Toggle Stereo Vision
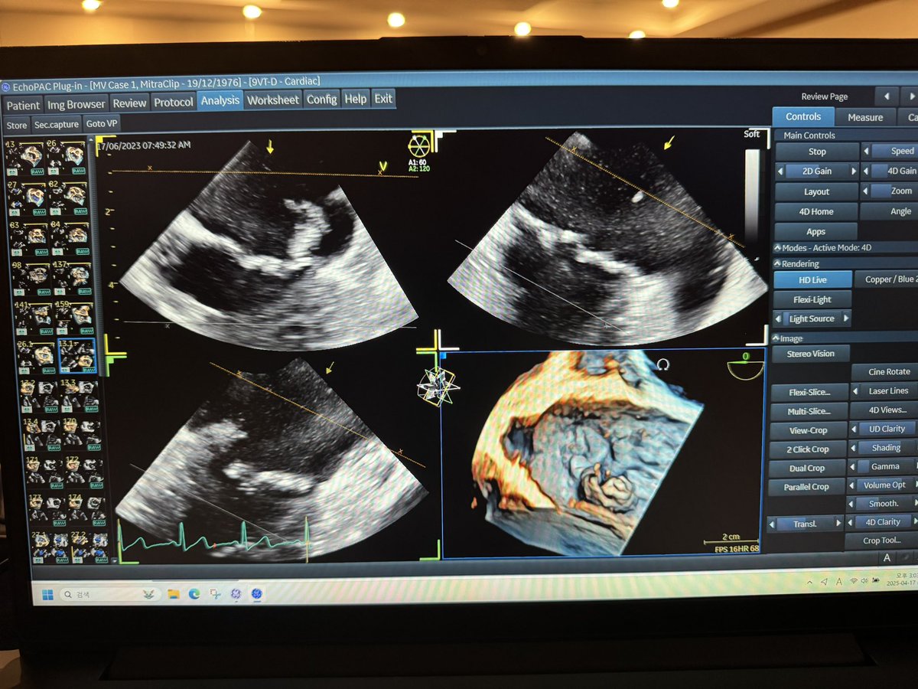 [811, 354]
